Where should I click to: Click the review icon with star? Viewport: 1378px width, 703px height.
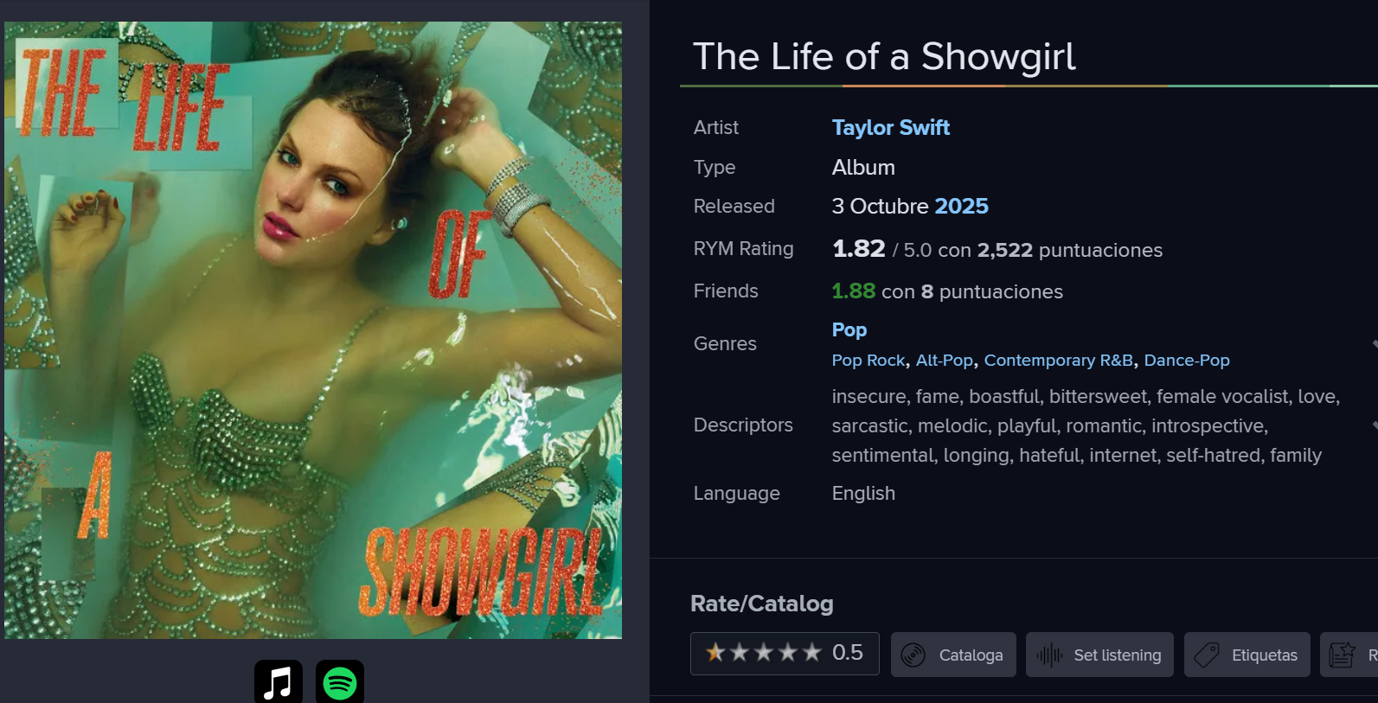click(1342, 655)
